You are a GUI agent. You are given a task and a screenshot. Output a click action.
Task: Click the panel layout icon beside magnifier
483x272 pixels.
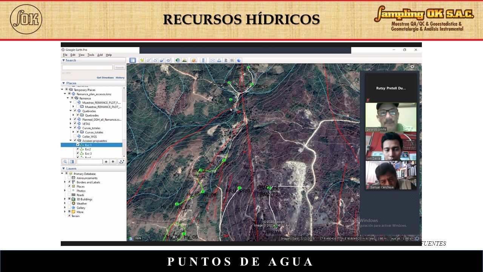point(72,162)
